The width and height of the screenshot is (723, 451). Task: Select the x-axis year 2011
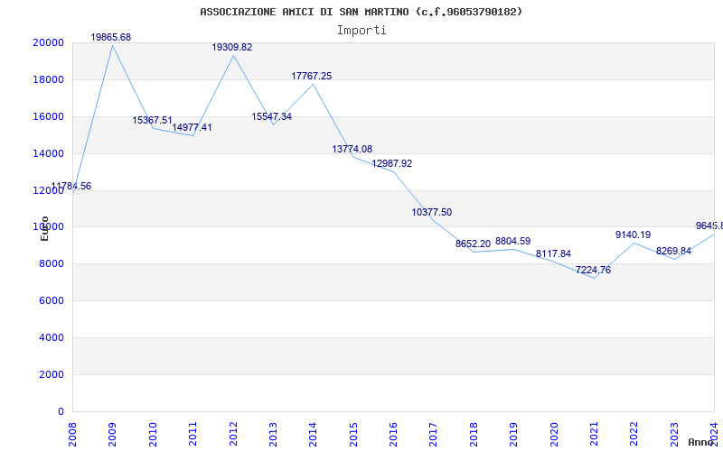[x=192, y=434]
